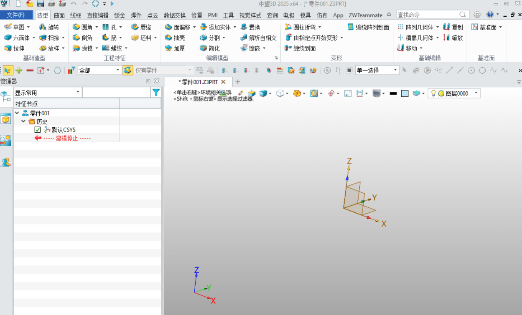The image size is (522, 315).
Task: Switch to the 曲面 ribbon tab
Action: tap(59, 15)
